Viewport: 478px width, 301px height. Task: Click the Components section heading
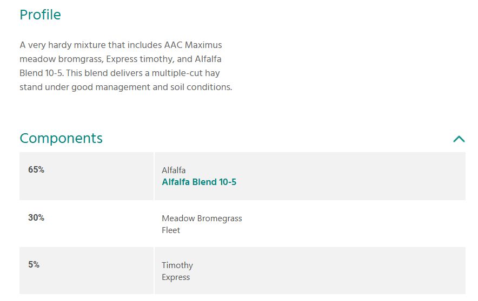tap(61, 138)
